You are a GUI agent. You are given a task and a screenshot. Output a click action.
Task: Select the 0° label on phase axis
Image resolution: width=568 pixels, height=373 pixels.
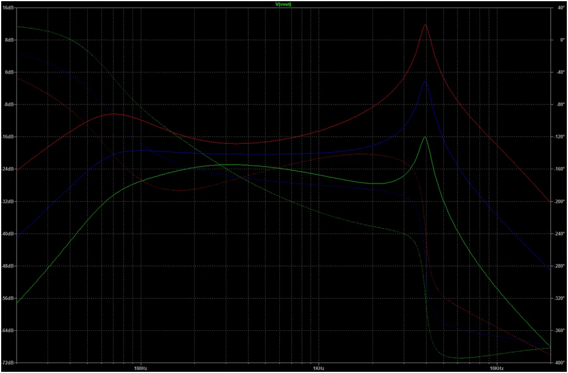tap(558, 40)
